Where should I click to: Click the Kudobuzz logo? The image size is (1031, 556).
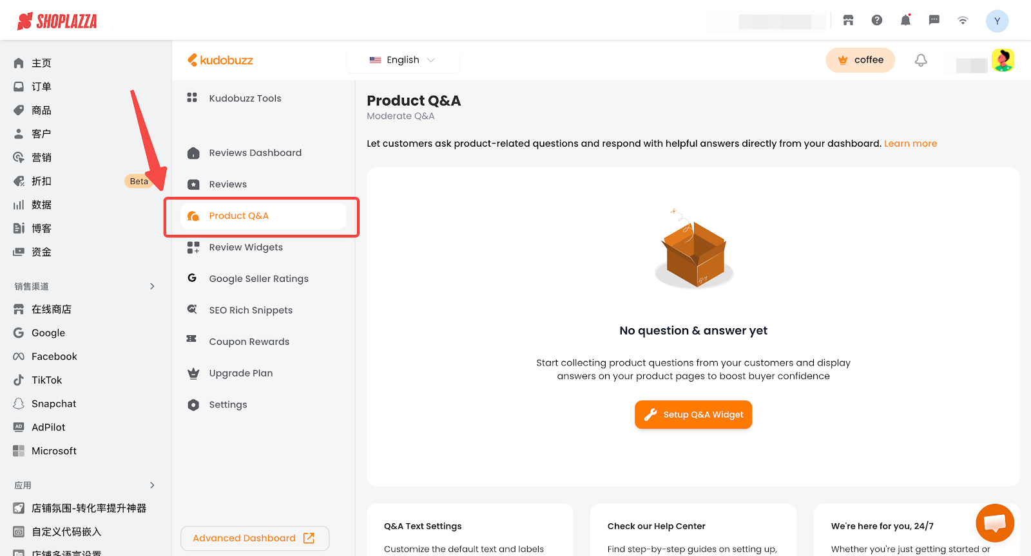click(x=220, y=60)
